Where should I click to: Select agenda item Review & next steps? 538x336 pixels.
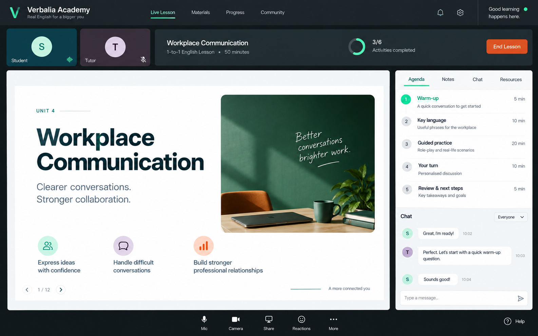[463, 192]
